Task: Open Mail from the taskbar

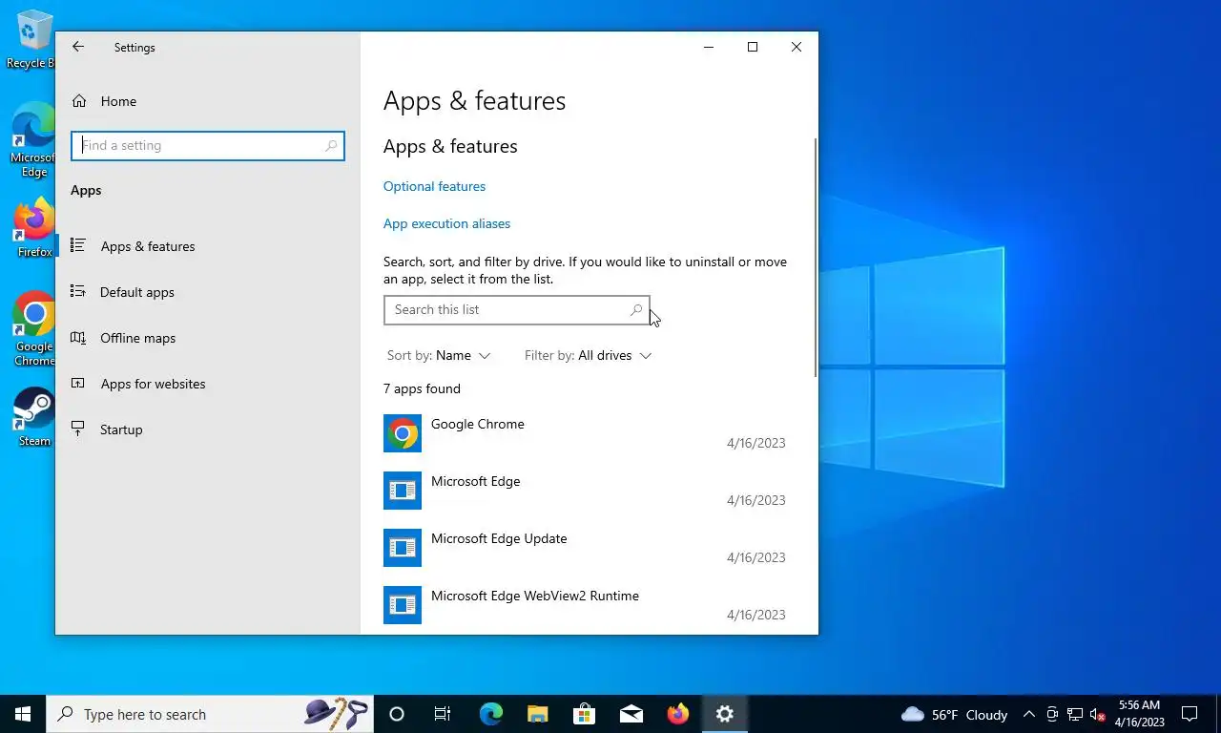Action: pyautogui.click(x=631, y=714)
